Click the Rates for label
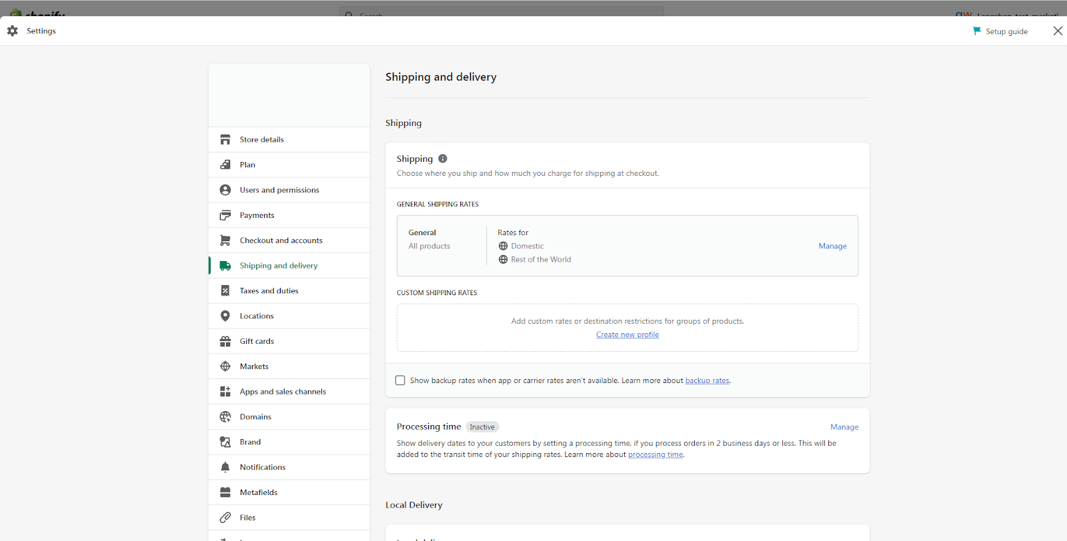Viewport: 1067px width, 541px height. coord(513,233)
